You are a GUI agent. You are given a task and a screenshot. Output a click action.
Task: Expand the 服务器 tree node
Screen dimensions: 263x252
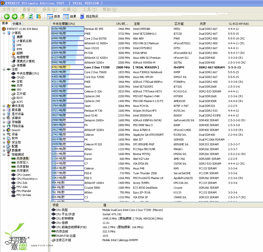(4, 110)
